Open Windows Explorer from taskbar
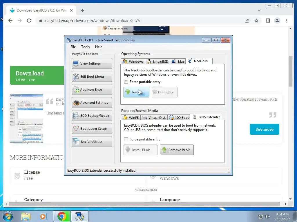This screenshot has width=297, height=222. click(x=26, y=217)
